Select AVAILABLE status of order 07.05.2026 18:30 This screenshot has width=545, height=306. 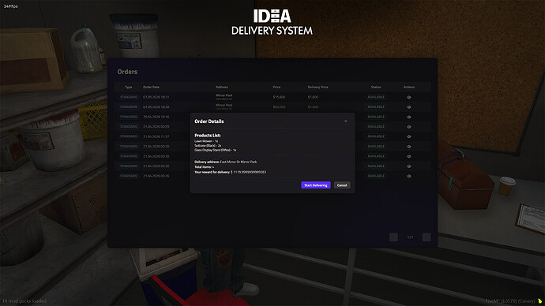(x=376, y=106)
